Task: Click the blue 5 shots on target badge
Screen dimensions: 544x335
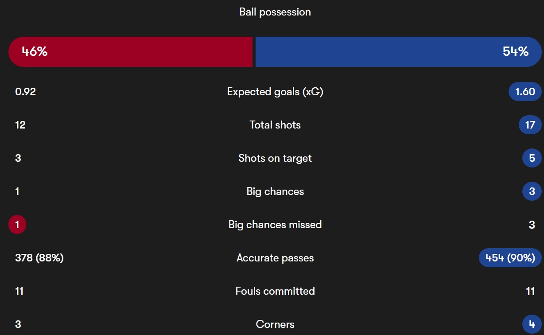Action: click(532, 158)
